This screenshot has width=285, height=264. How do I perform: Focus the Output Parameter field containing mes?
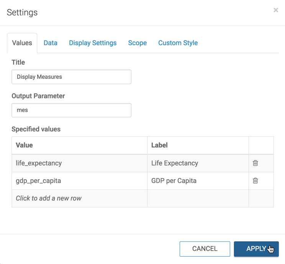pos(71,110)
